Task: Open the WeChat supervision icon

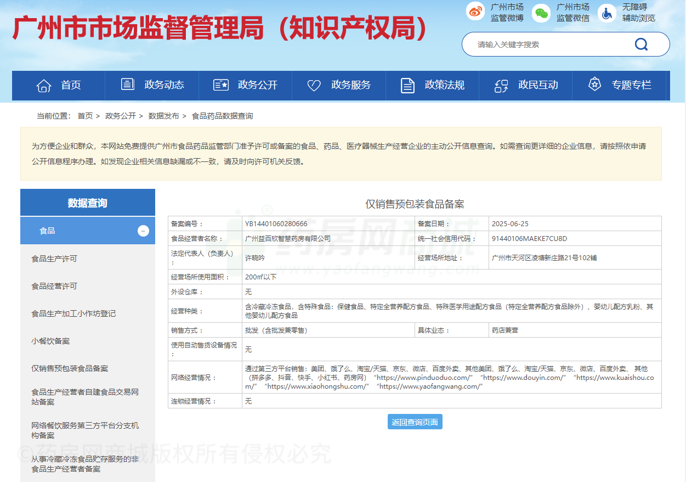Action: click(x=541, y=13)
